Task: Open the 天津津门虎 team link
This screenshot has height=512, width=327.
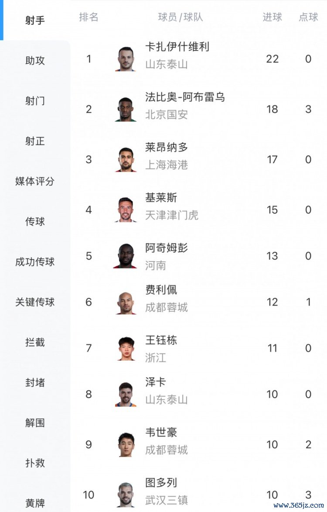Action: (x=172, y=215)
